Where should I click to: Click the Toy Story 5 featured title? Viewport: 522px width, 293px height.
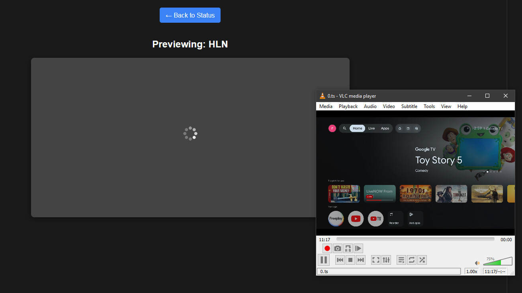pyautogui.click(x=439, y=160)
